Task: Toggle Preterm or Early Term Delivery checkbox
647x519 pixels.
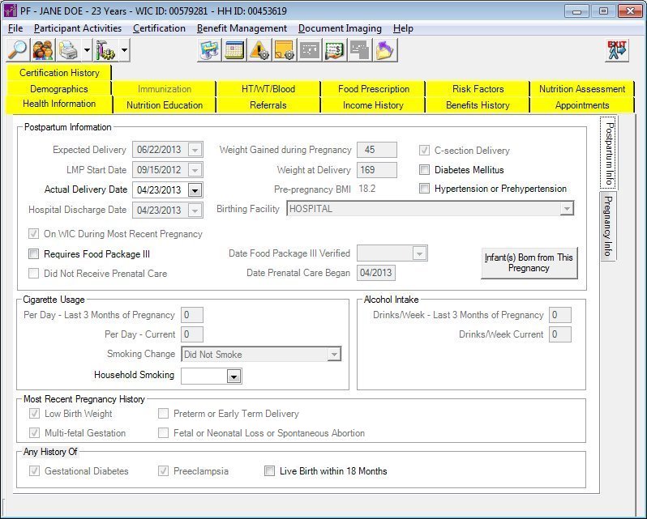Action: (164, 413)
